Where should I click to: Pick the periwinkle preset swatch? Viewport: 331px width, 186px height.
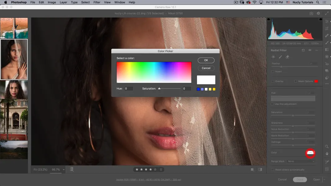click(x=202, y=89)
